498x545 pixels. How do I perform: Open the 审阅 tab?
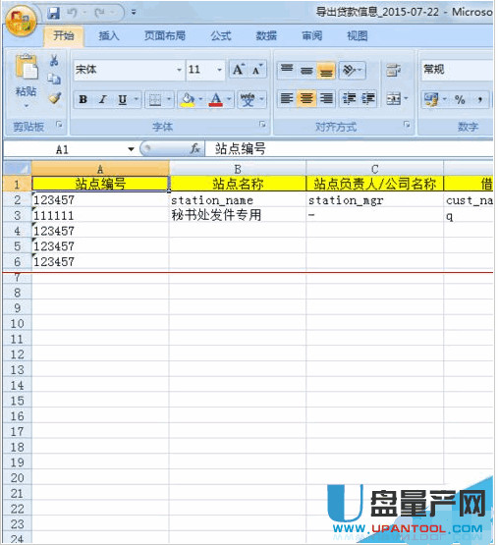tap(312, 35)
